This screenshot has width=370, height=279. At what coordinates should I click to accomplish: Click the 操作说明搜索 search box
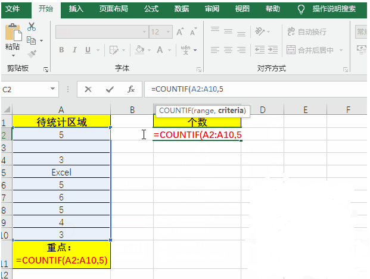[x=334, y=9]
